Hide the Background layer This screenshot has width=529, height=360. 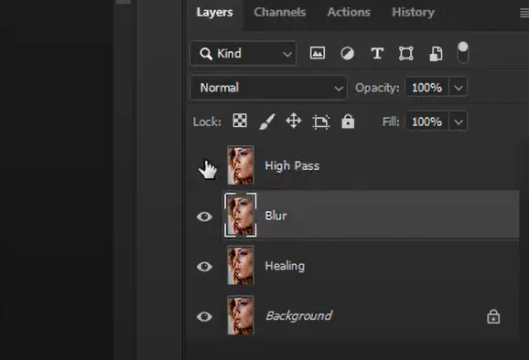[204, 316]
